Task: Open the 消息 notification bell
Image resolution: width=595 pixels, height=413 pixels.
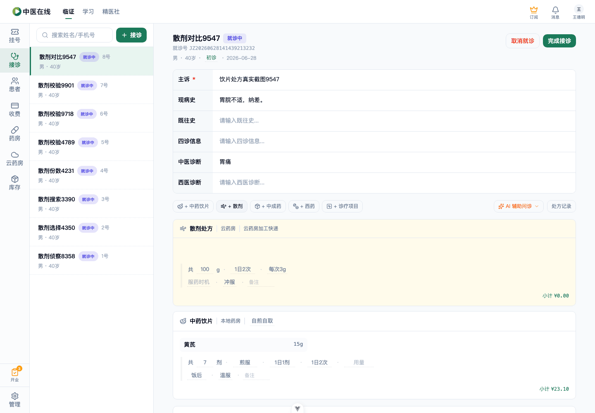Action: (x=555, y=12)
